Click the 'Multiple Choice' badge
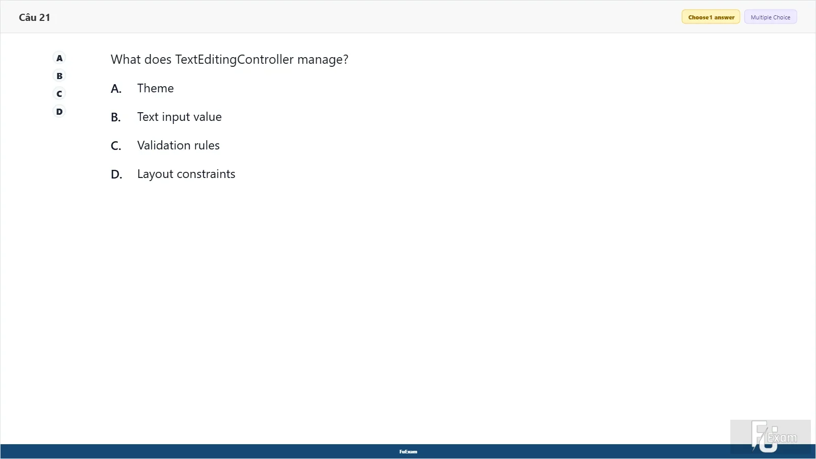 tap(770, 17)
